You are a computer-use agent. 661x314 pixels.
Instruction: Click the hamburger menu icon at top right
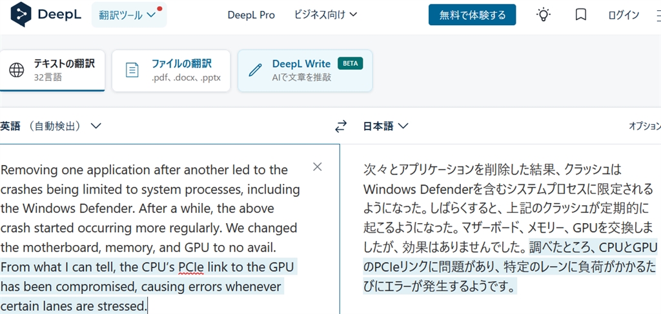tap(658, 15)
